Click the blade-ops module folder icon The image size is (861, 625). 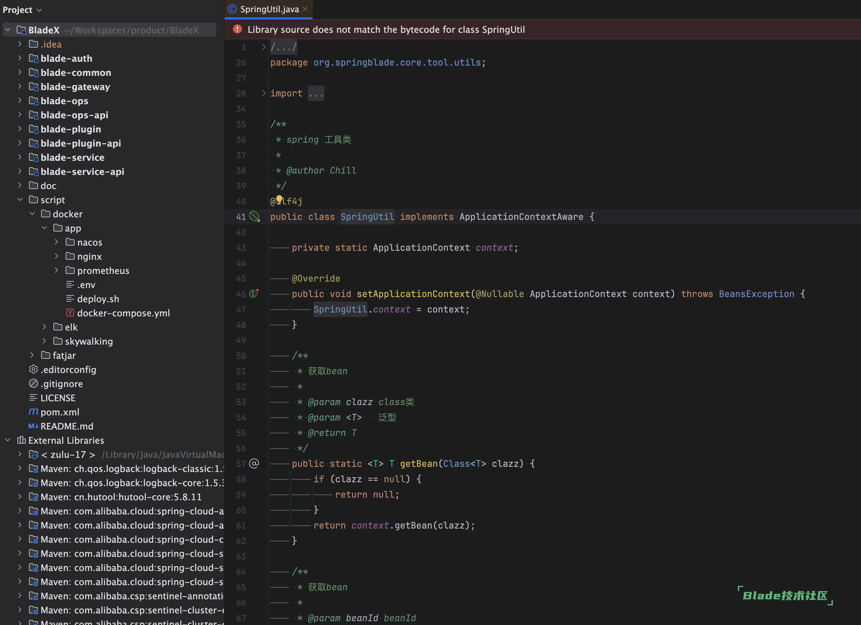point(34,101)
